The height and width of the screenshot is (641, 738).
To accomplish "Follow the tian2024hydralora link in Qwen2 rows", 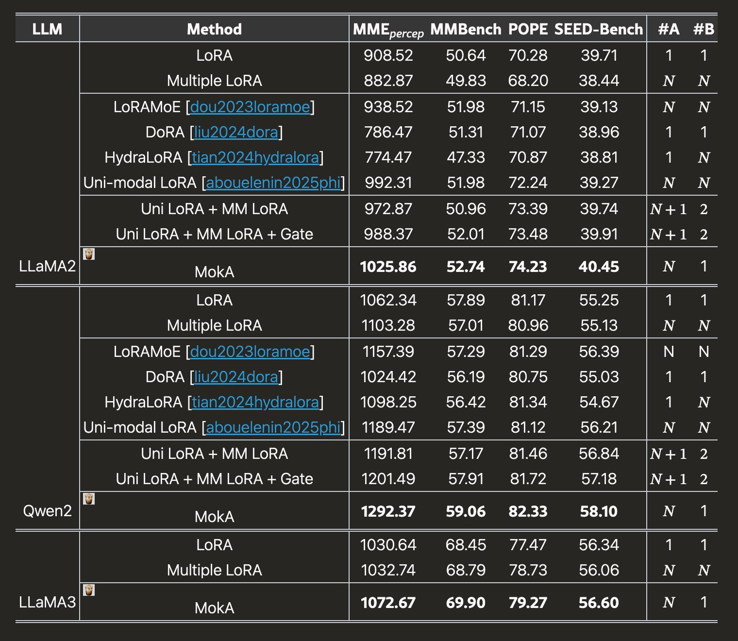I will (x=256, y=402).
